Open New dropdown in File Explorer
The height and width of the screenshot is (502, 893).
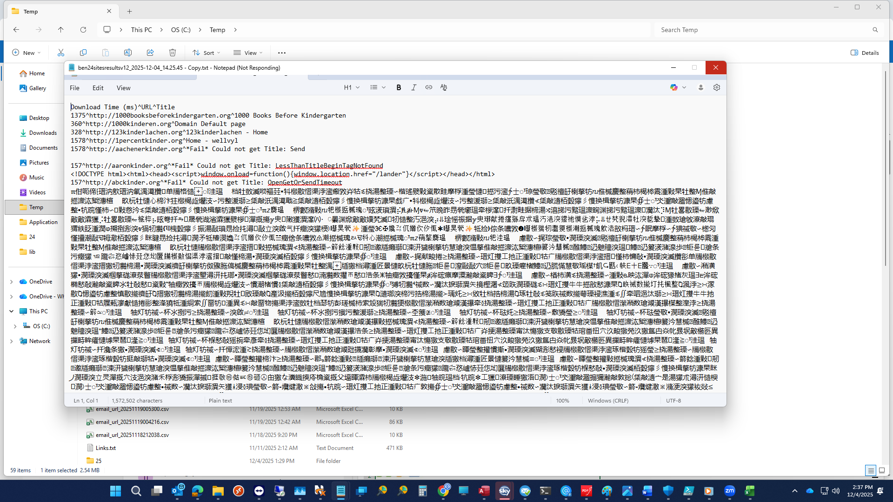click(x=26, y=53)
